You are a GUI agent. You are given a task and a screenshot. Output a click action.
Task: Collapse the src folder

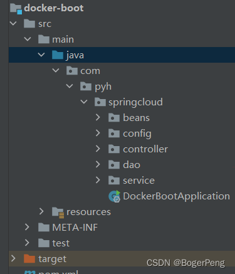pos(13,23)
